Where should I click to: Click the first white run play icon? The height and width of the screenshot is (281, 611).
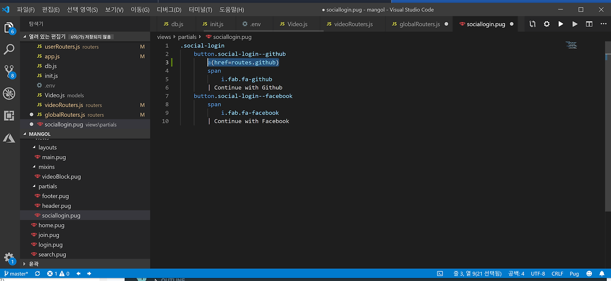pos(561,24)
